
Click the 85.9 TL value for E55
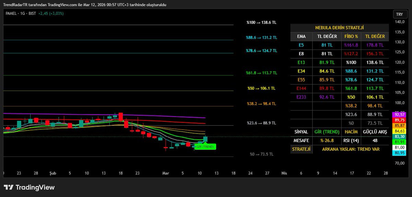coord(327,80)
